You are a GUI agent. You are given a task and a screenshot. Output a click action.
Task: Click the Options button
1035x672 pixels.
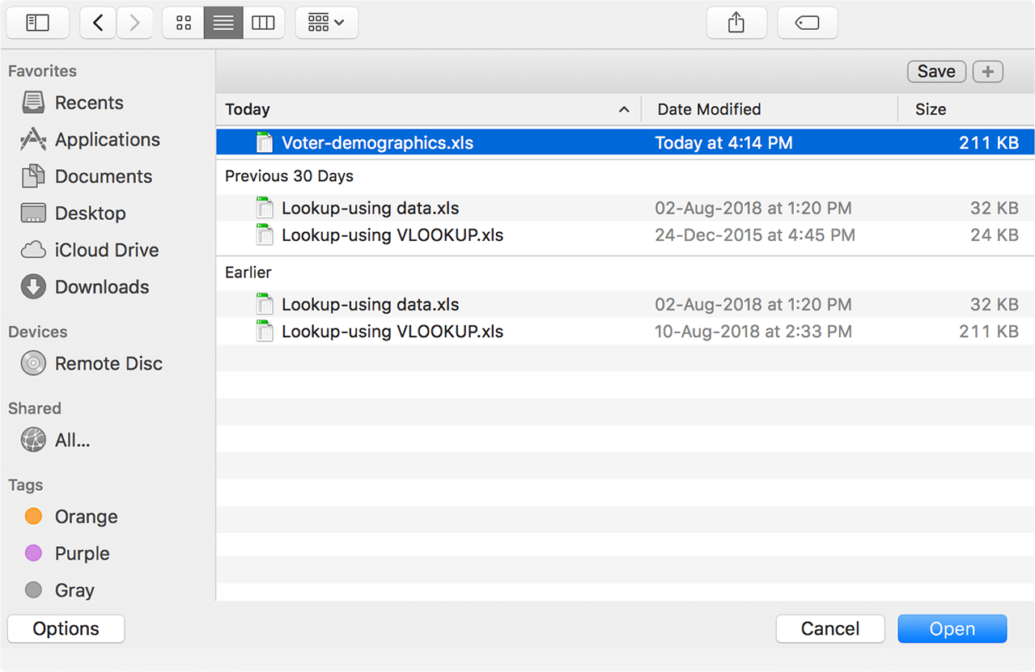click(x=66, y=629)
